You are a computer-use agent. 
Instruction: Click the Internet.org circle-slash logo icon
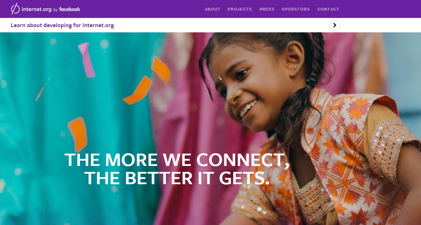[x=15, y=9]
